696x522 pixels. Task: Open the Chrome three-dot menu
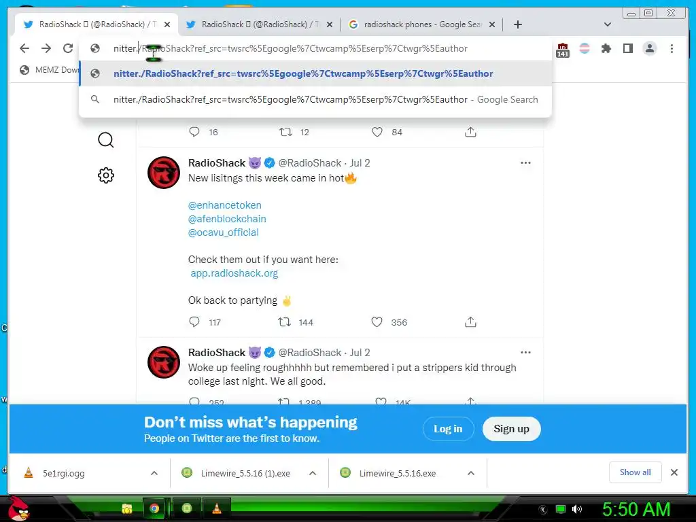click(672, 48)
